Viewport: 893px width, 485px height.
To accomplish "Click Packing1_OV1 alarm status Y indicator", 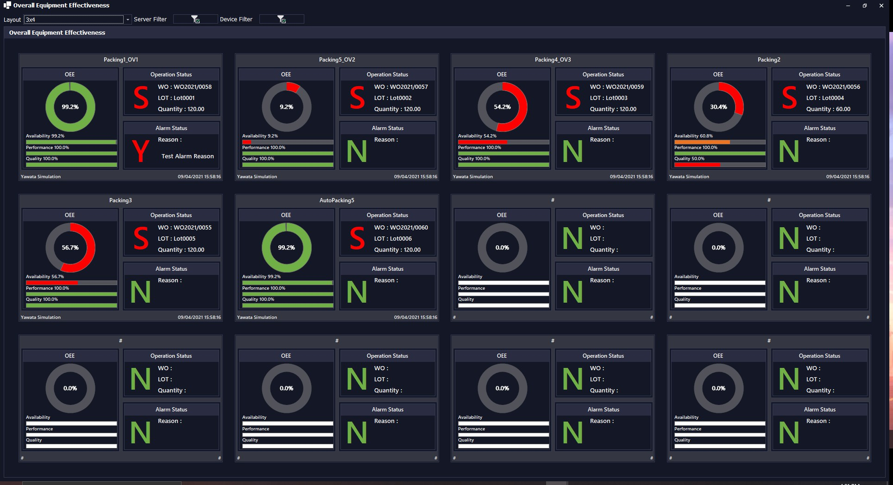I will (140, 151).
